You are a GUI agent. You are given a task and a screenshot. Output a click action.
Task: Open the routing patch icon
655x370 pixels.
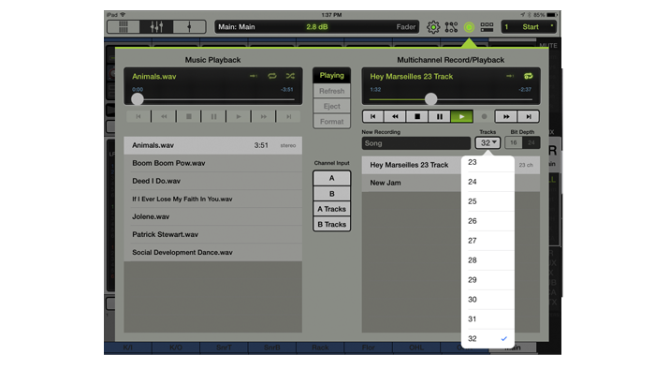(451, 27)
